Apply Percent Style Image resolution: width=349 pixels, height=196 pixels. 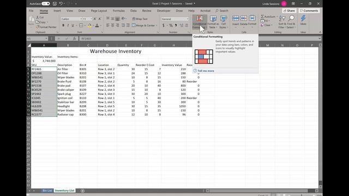[171, 26]
